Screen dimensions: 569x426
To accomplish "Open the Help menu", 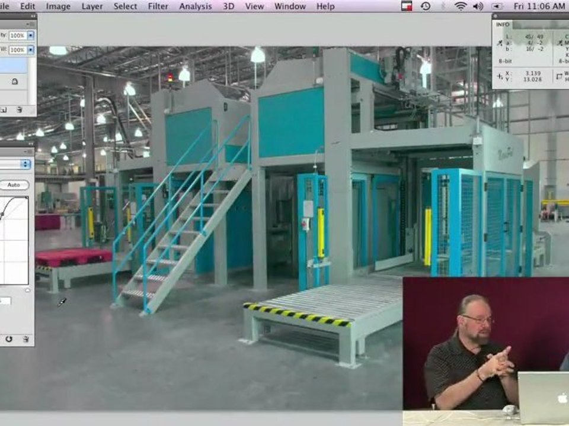I will [x=325, y=6].
